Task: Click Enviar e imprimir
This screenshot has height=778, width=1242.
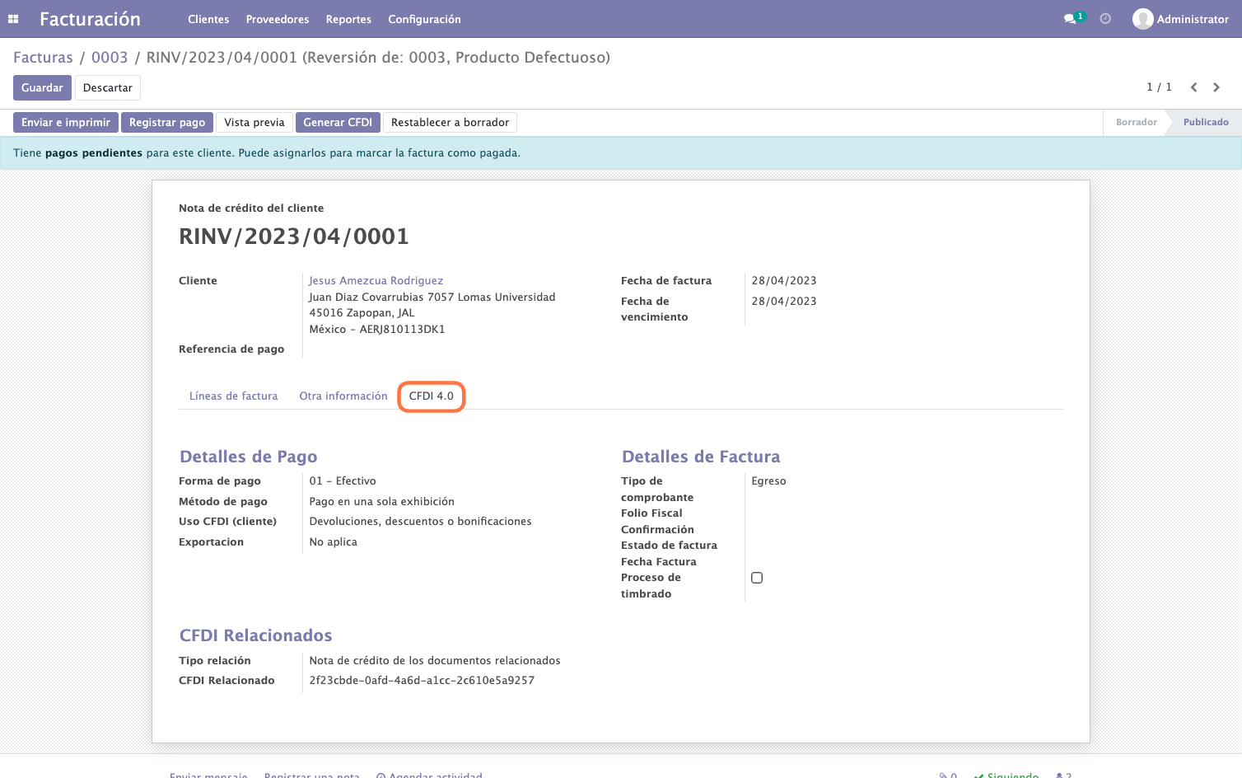Action: (x=66, y=123)
